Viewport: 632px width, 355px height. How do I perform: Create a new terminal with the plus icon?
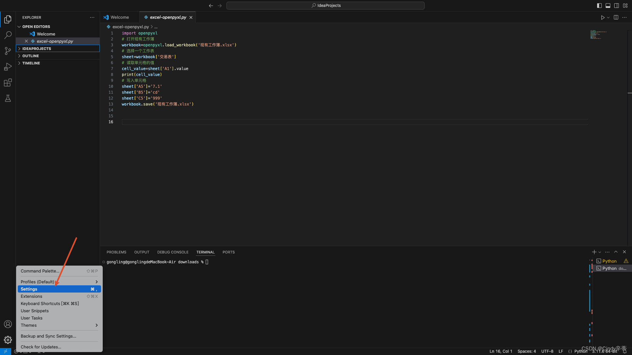pyautogui.click(x=594, y=252)
